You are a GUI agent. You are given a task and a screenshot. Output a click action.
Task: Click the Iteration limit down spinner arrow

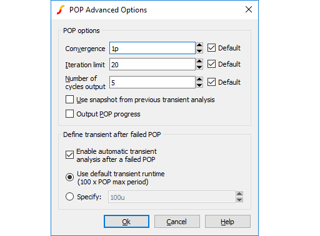199,67
